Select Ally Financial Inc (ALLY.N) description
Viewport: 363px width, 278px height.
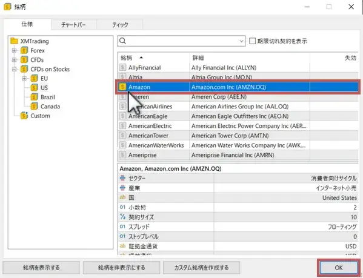point(224,68)
